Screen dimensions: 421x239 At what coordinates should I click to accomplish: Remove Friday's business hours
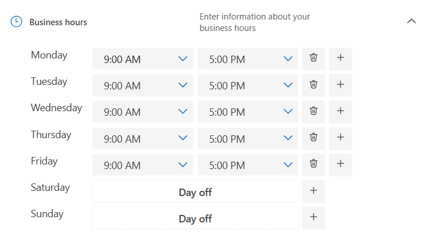point(313,164)
